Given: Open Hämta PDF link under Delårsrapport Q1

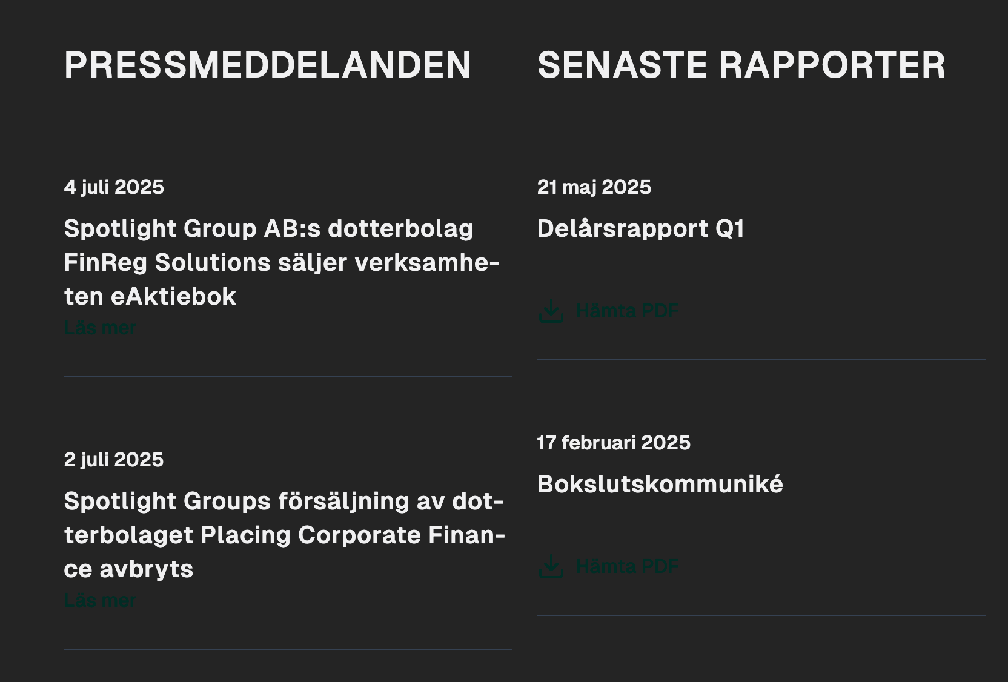Looking at the screenshot, I should click(627, 311).
